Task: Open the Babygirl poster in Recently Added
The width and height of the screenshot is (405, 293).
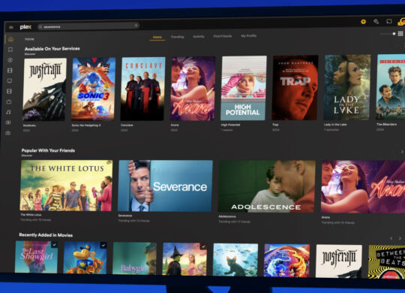Action: click(x=134, y=258)
